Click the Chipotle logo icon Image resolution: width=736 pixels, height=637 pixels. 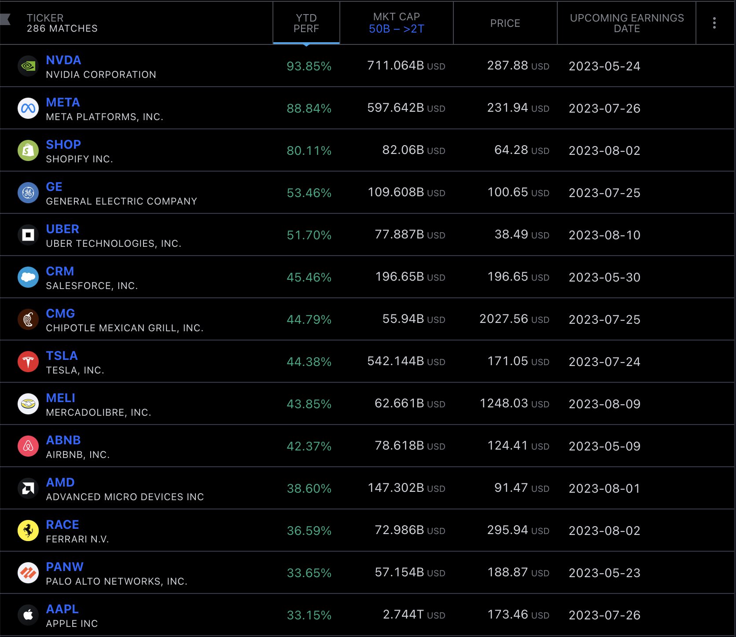point(28,319)
